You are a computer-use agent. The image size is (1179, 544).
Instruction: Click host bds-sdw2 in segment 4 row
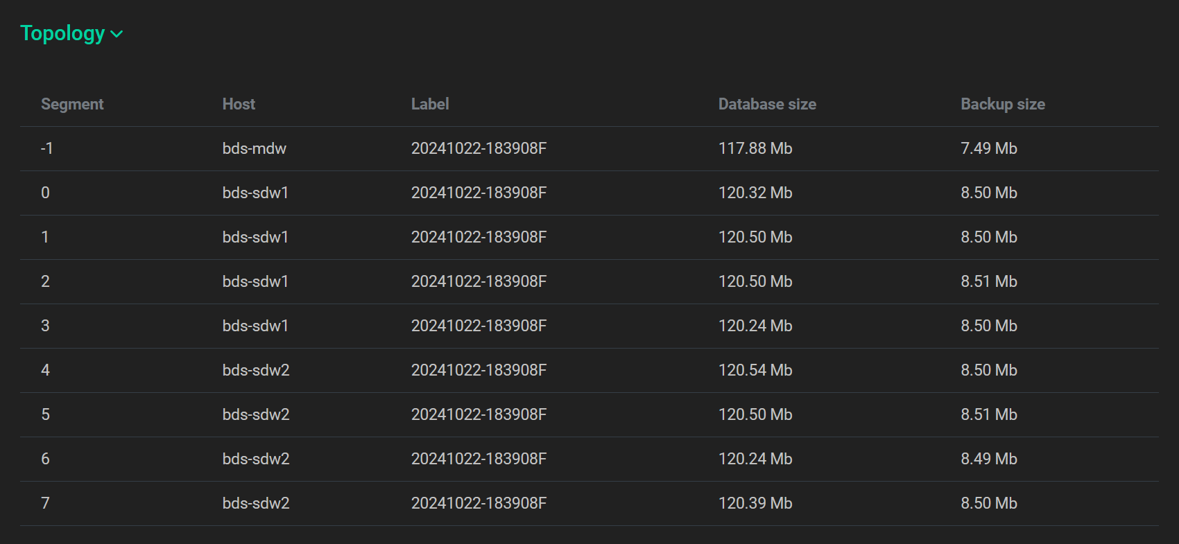click(256, 370)
